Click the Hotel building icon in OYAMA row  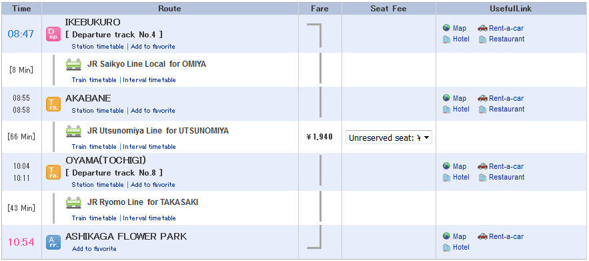pos(446,177)
